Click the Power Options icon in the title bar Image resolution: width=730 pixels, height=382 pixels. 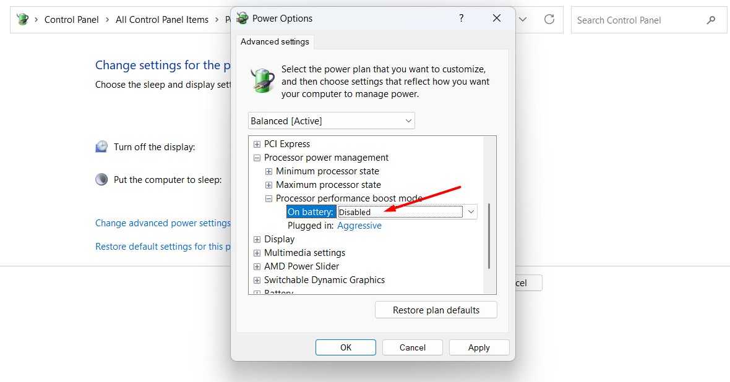click(242, 19)
